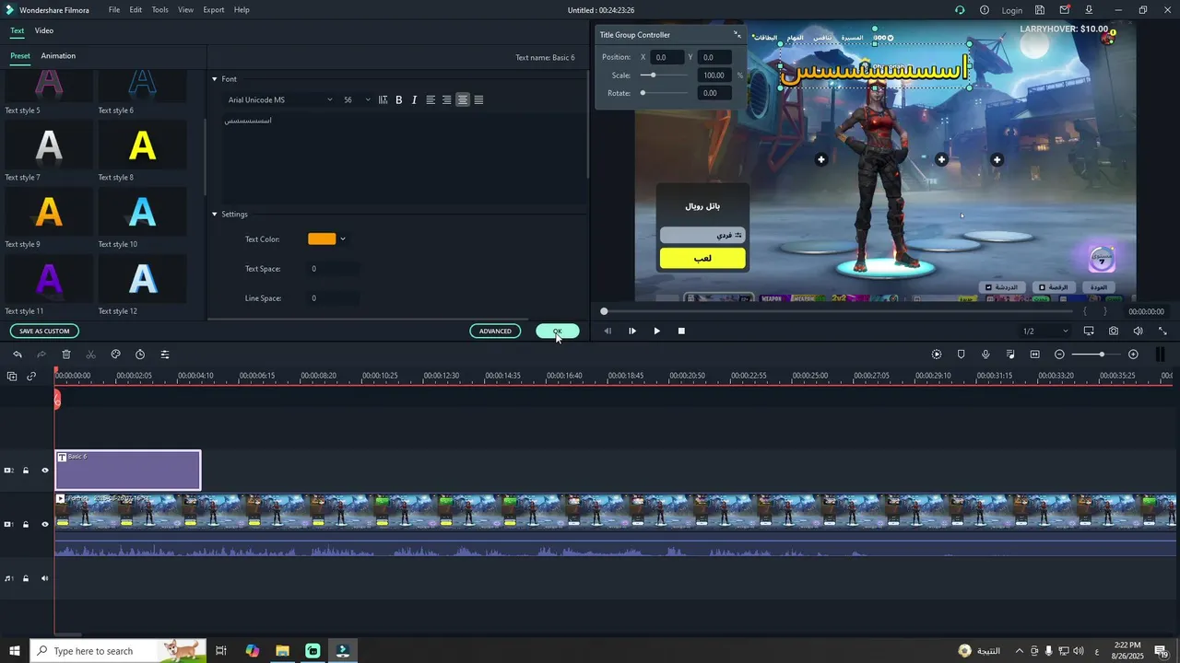Screen dimensions: 1180x663
Task: Click the Task View icon in taskbar
Action: pyautogui.click(x=221, y=651)
